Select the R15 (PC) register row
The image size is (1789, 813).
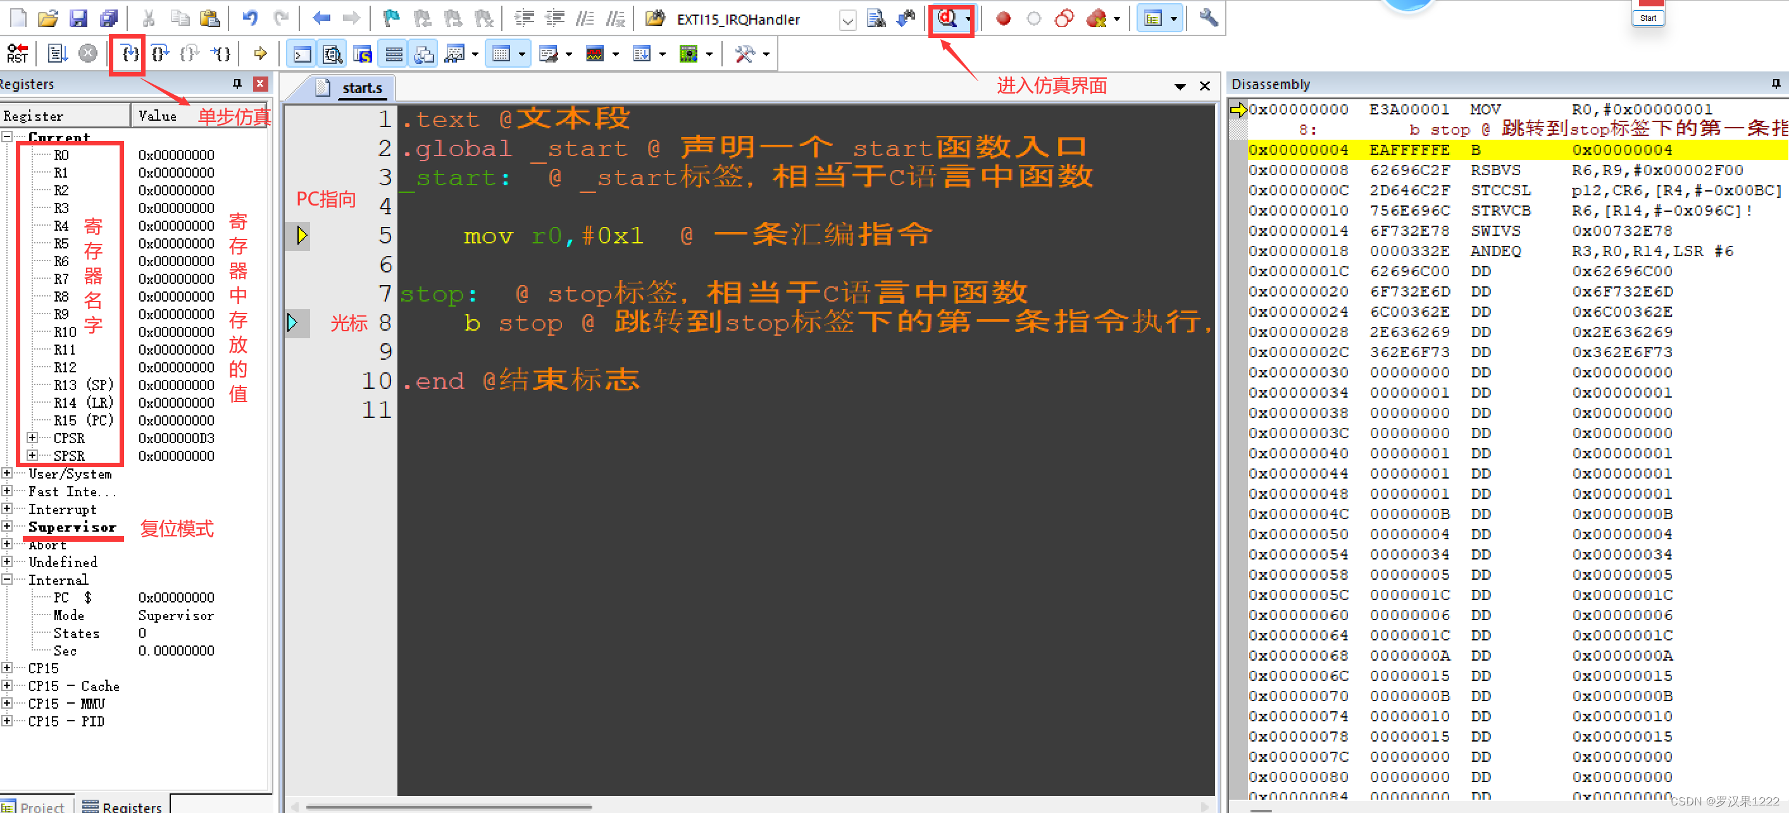[134, 420]
